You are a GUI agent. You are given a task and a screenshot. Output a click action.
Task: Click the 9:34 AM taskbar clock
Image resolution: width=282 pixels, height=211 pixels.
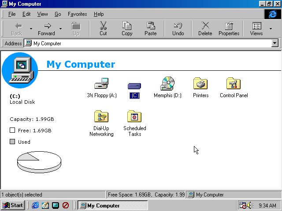tap(267, 205)
